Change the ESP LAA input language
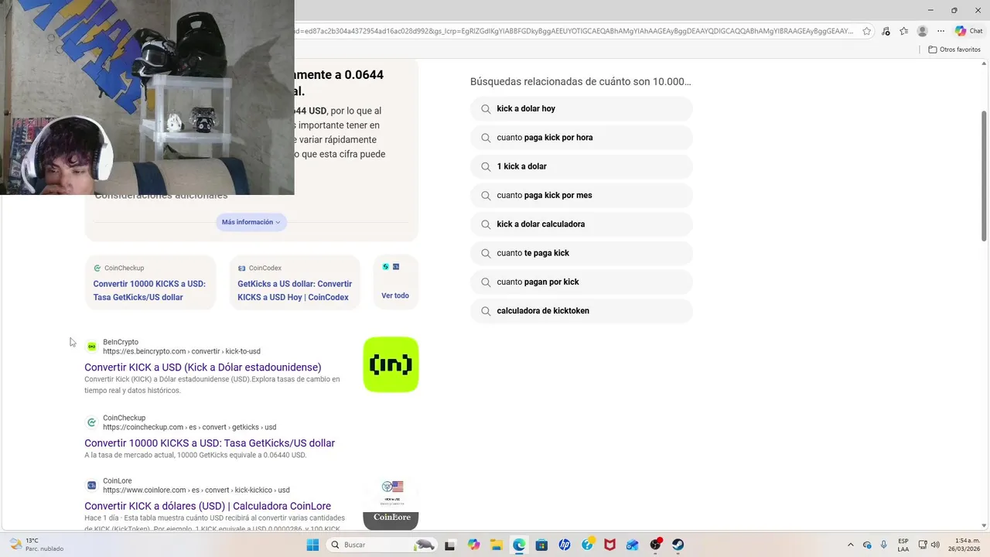Screen dimensions: 990x557 pos(903,545)
